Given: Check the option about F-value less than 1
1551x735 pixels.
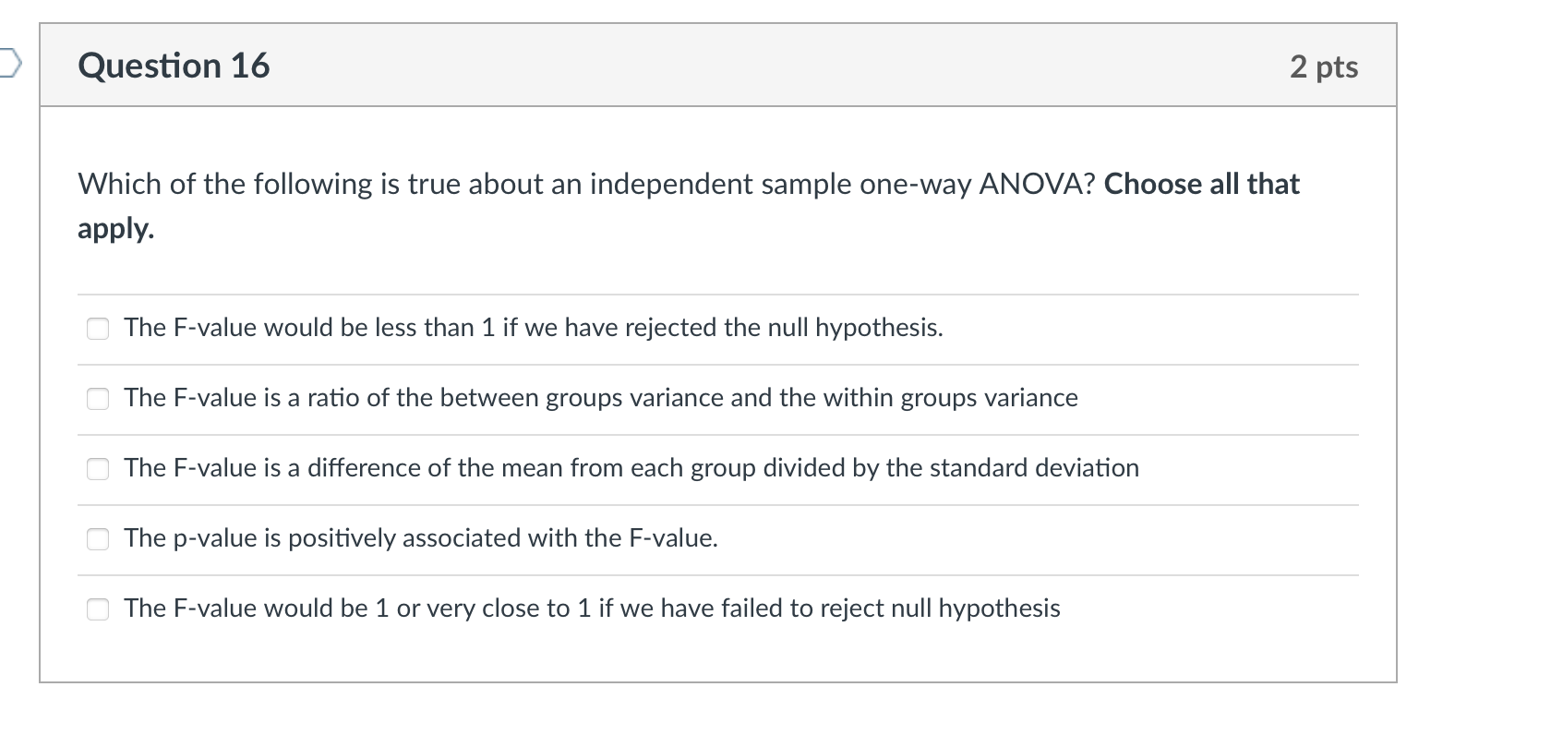Looking at the screenshot, I should click(98, 328).
